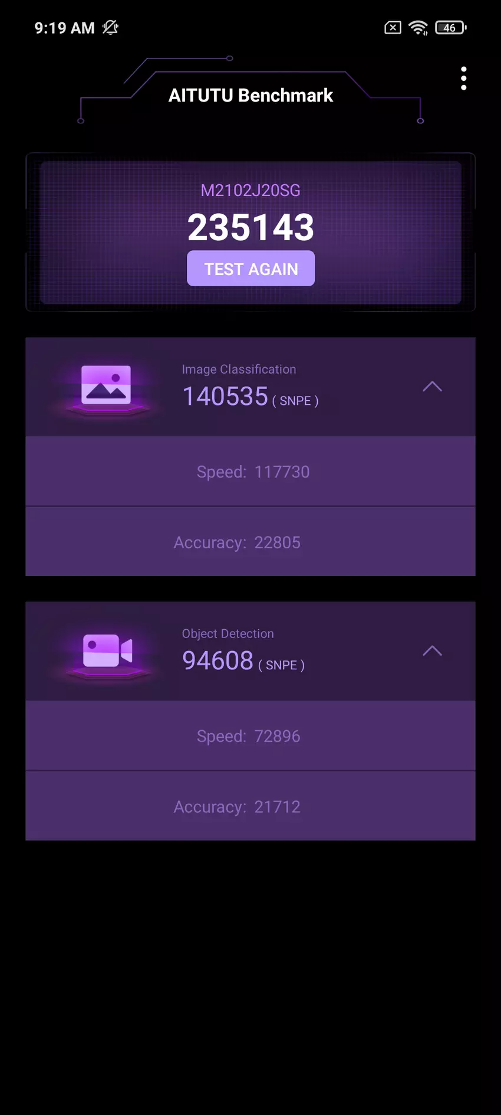Tap the 9:19 AM clock
This screenshot has height=1115, width=501.
click(64, 28)
